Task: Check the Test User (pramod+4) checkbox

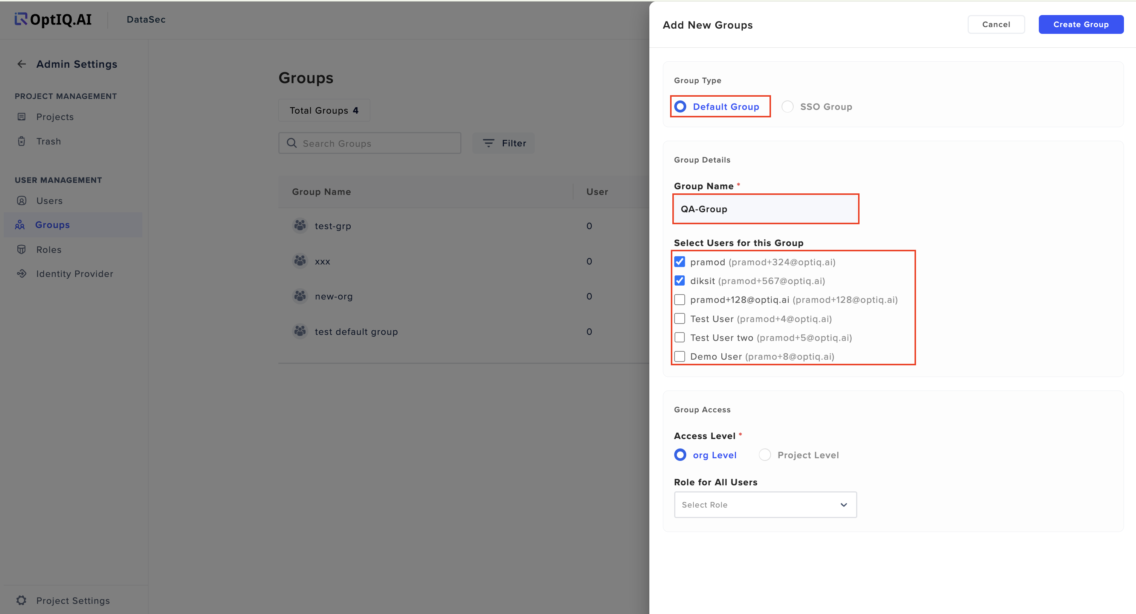Action: coord(680,319)
